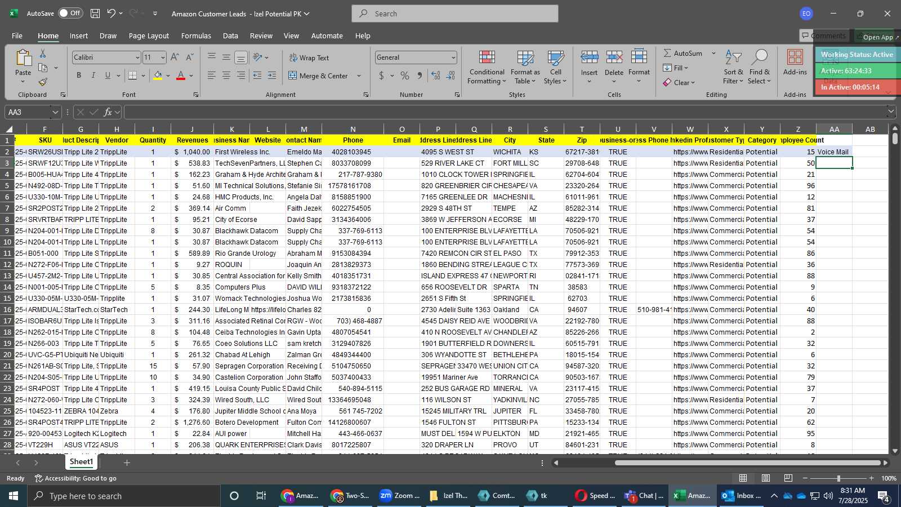
Task: Apply align right icon
Action: [x=241, y=75]
